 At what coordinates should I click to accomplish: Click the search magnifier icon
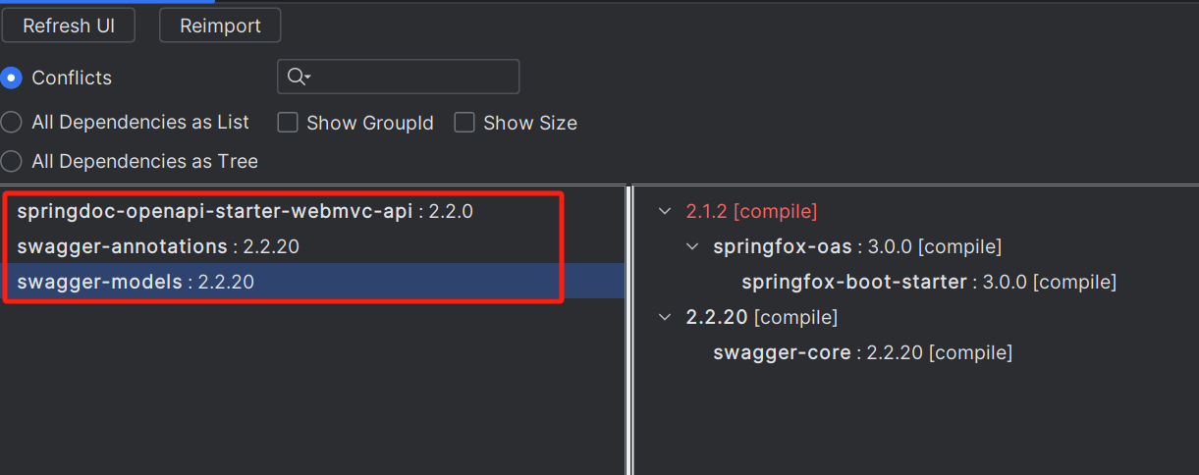point(296,77)
